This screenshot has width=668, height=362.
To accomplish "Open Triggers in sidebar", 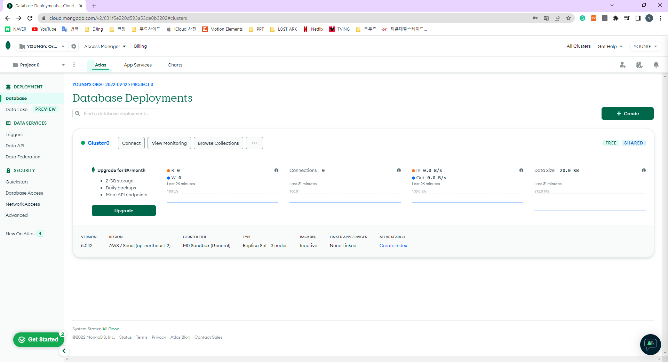I will point(14,134).
